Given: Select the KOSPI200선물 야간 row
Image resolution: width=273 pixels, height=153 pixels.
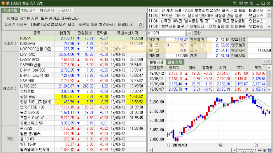Looking at the screenshot, I should pyautogui.click(x=82, y=49).
